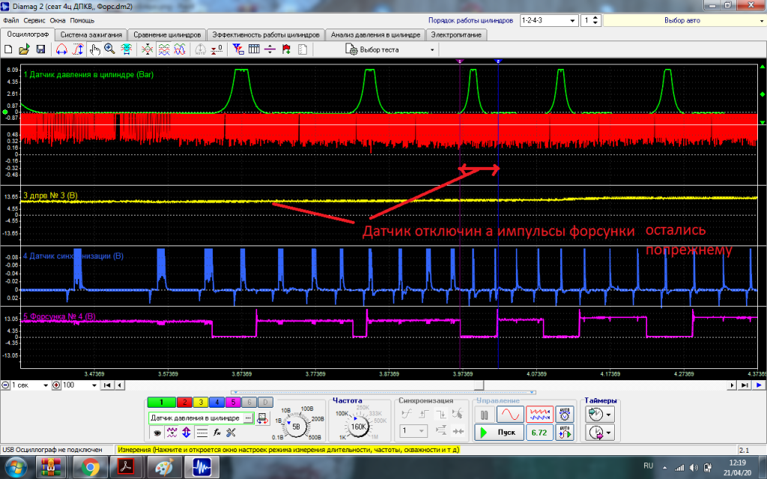Click the upper AUTO icon button
767x479 pixels.
point(565,415)
